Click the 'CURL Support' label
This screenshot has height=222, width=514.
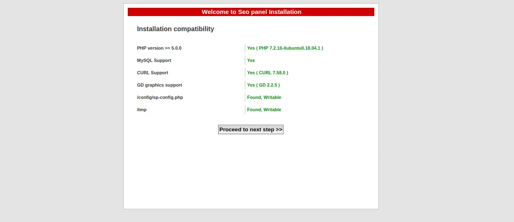[152, 73]
